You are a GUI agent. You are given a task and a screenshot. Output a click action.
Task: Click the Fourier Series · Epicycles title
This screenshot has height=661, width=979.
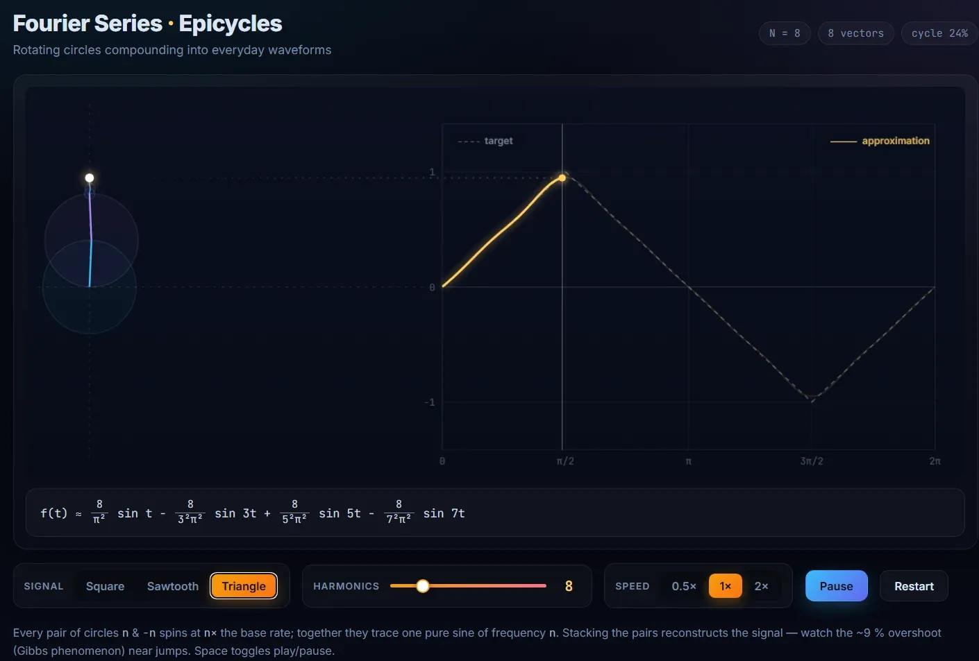tap(148, 24)
